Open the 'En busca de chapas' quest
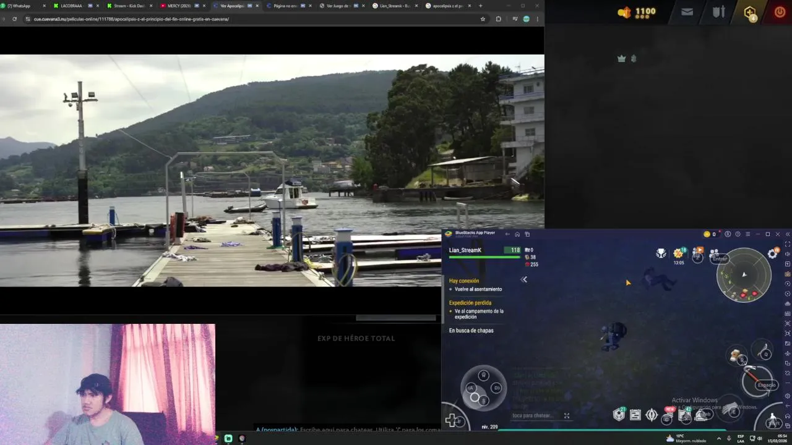This screenshot has width=792, height=445. point(471,331)
